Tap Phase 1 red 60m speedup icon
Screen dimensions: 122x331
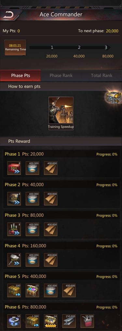[14, 168]
